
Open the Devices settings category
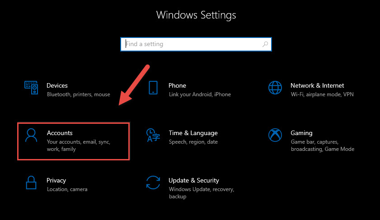coord(57,85)
